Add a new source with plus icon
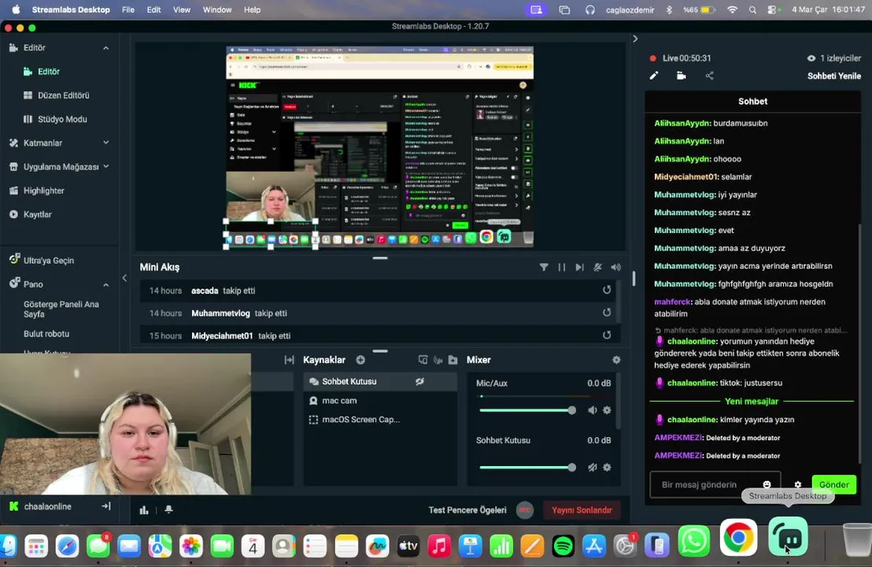872x567 pixels. (x=360, y=360)
